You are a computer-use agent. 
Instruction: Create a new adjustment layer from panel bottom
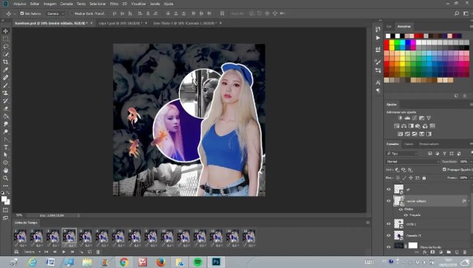click(441, 252)
